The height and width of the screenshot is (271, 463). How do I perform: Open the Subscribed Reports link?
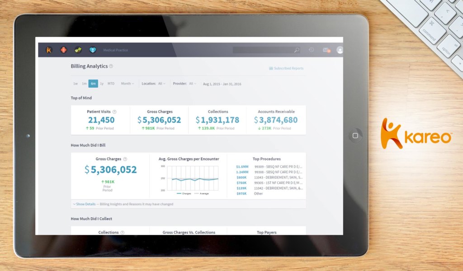[x=286, y=69]
